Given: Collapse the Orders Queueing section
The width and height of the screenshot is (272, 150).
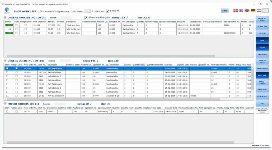Looking at the screenshot, I should point(5,60).
